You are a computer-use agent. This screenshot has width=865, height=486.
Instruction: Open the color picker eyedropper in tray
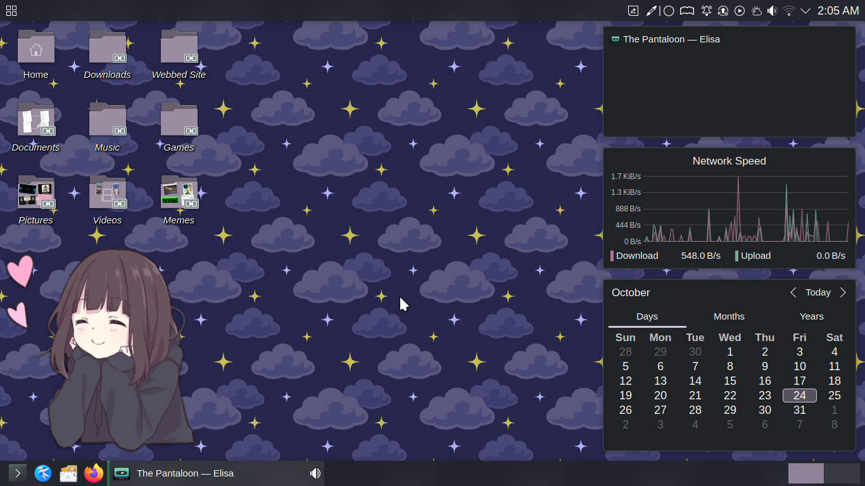652,11
